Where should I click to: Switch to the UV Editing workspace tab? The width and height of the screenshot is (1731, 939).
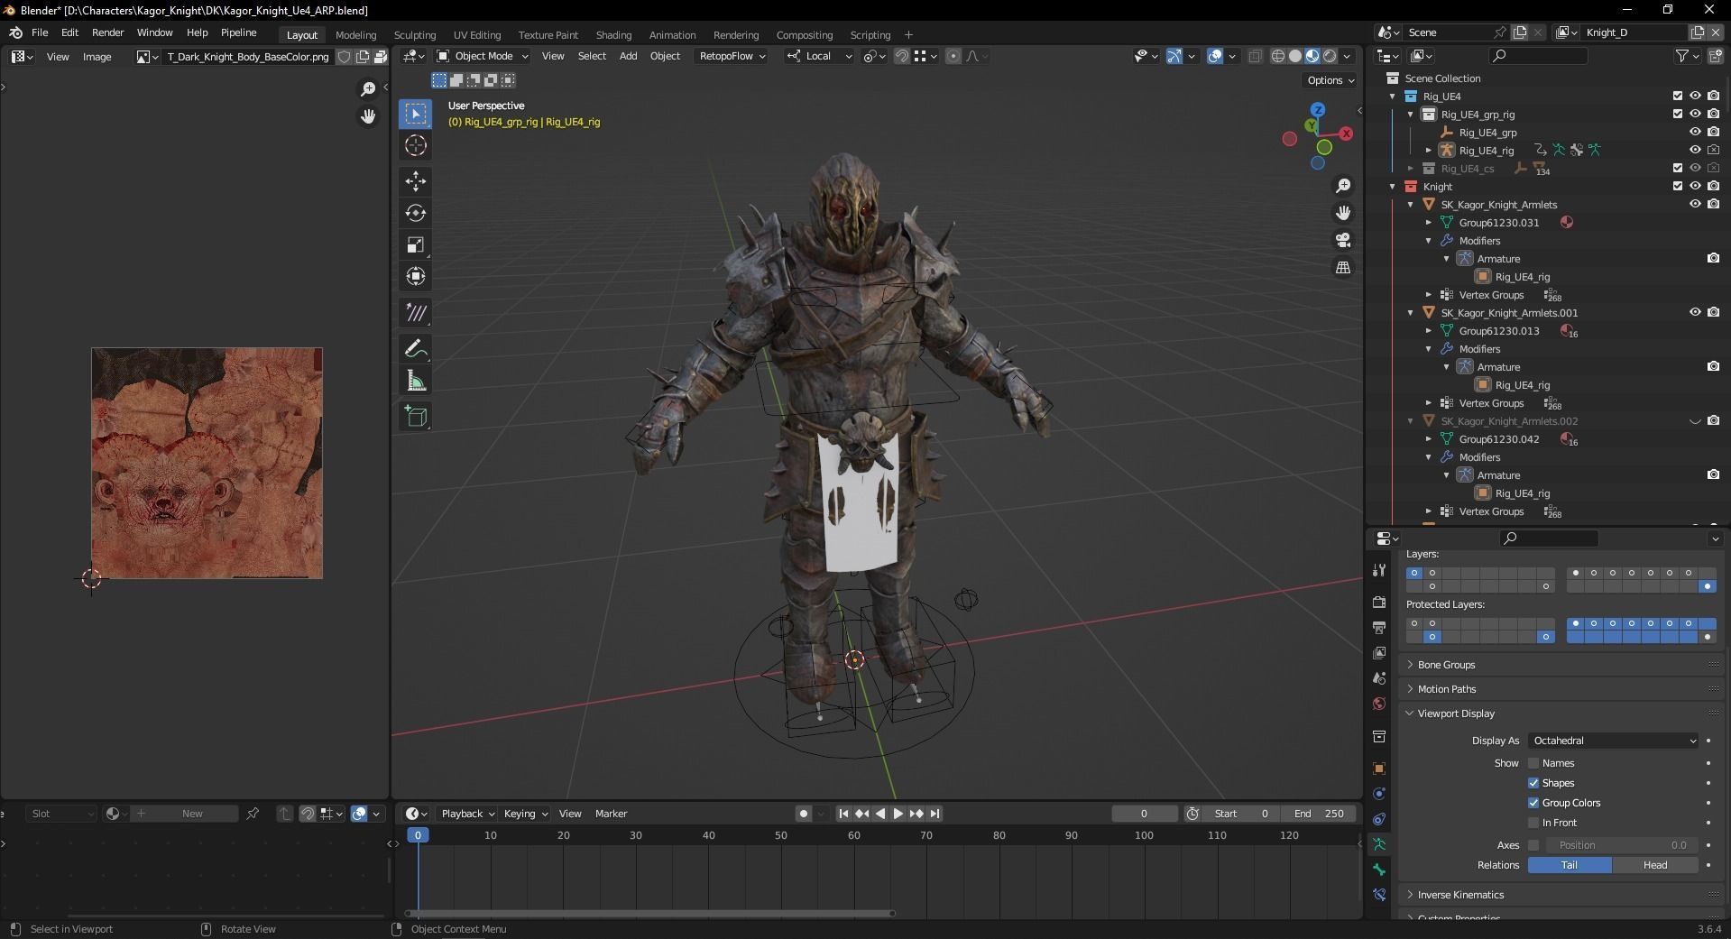[x=477, y=35]
